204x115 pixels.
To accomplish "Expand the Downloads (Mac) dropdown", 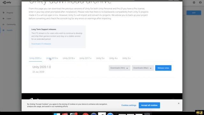I will tap(143, 68).
